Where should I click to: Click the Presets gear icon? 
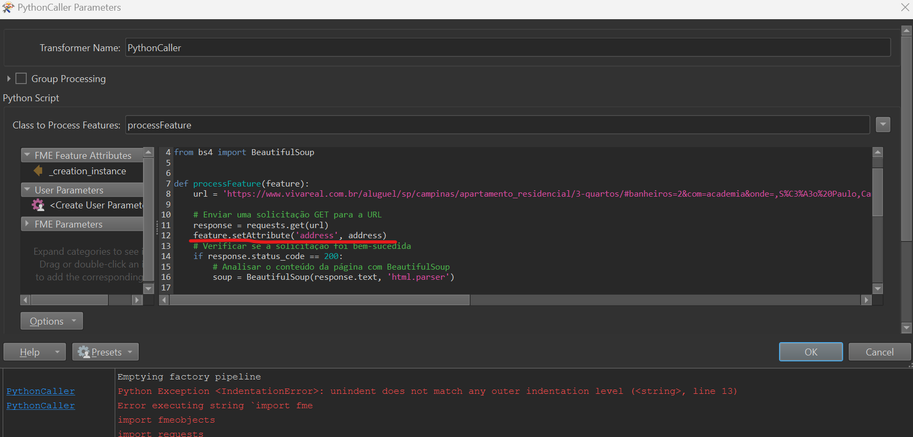83,352
